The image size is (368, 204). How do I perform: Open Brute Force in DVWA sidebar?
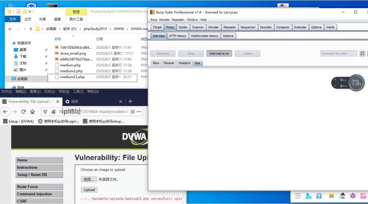(39, 187)
